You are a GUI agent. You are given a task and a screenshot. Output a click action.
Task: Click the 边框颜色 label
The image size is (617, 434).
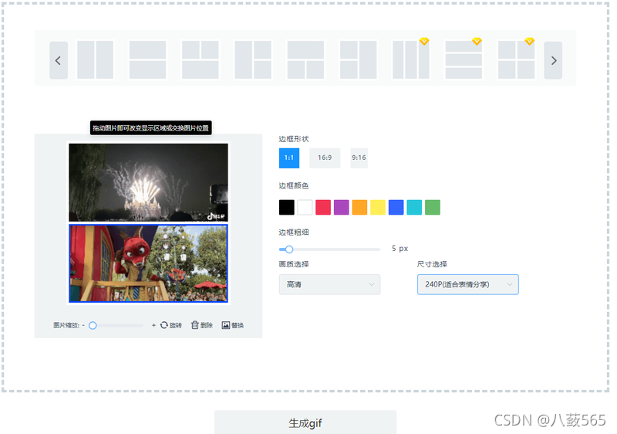click(294, 185)
